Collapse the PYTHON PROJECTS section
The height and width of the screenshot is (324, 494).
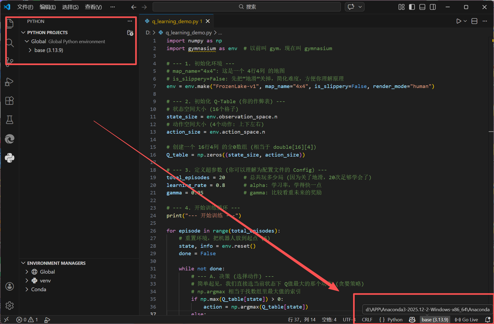23,33
